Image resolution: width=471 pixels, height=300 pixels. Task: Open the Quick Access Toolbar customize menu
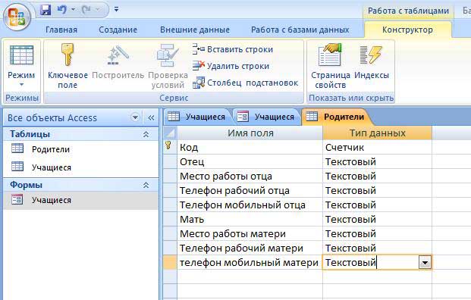click(x=116, y=10)
